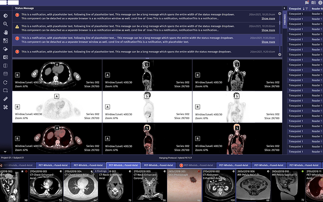Click error icon of the 9:20:45am notification
The image size is (323, 202).
coord(17,52)
